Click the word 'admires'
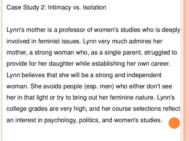Image resolution: width=189 pixels, height=141 pixels. [140, 41]
